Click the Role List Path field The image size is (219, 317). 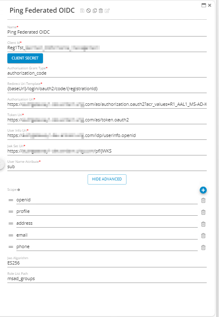click(x=107, y=278)
